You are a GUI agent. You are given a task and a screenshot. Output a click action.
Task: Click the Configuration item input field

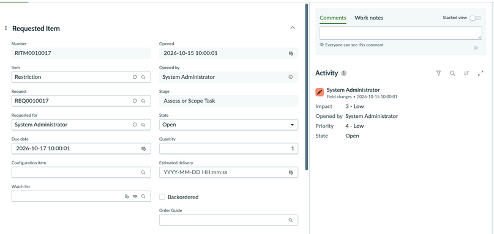[x=81, y=172]
